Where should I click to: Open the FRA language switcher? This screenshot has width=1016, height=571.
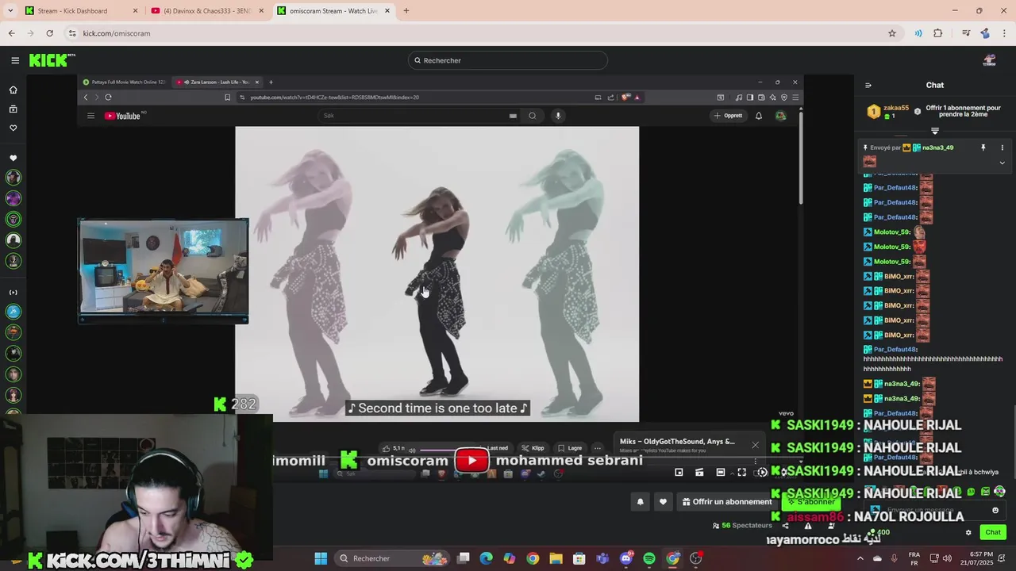click(x=914, y=558)
